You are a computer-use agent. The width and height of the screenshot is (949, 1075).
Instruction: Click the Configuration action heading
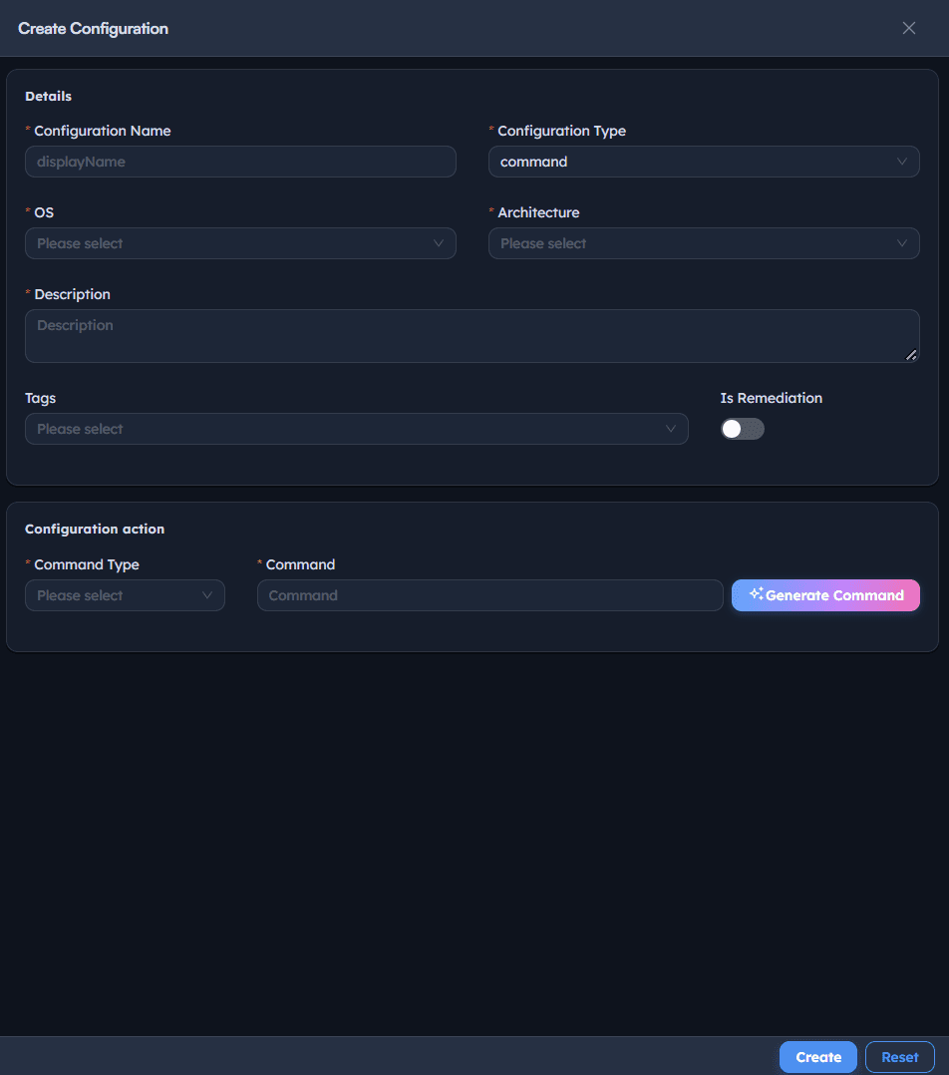click(x=95, y=529)
